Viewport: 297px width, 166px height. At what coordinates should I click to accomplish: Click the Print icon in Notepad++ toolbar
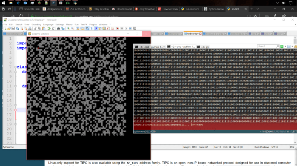tap(30, 28)
